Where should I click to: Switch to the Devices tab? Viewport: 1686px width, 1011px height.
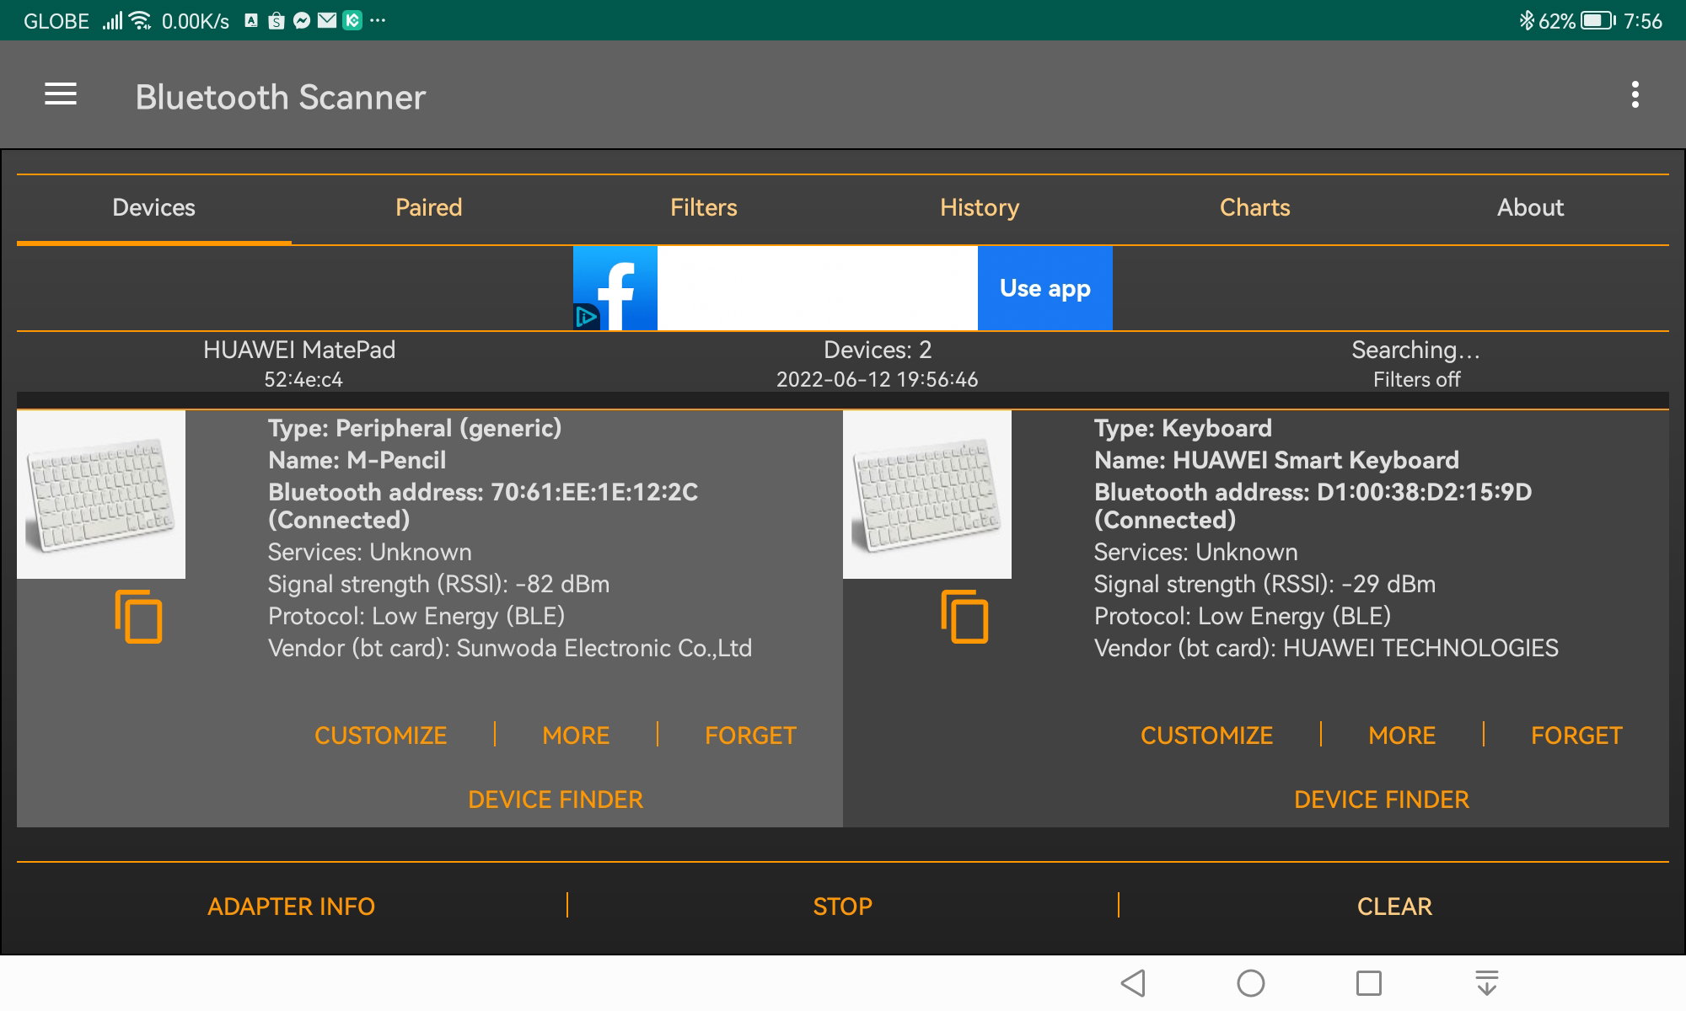[x=154, y=208]
